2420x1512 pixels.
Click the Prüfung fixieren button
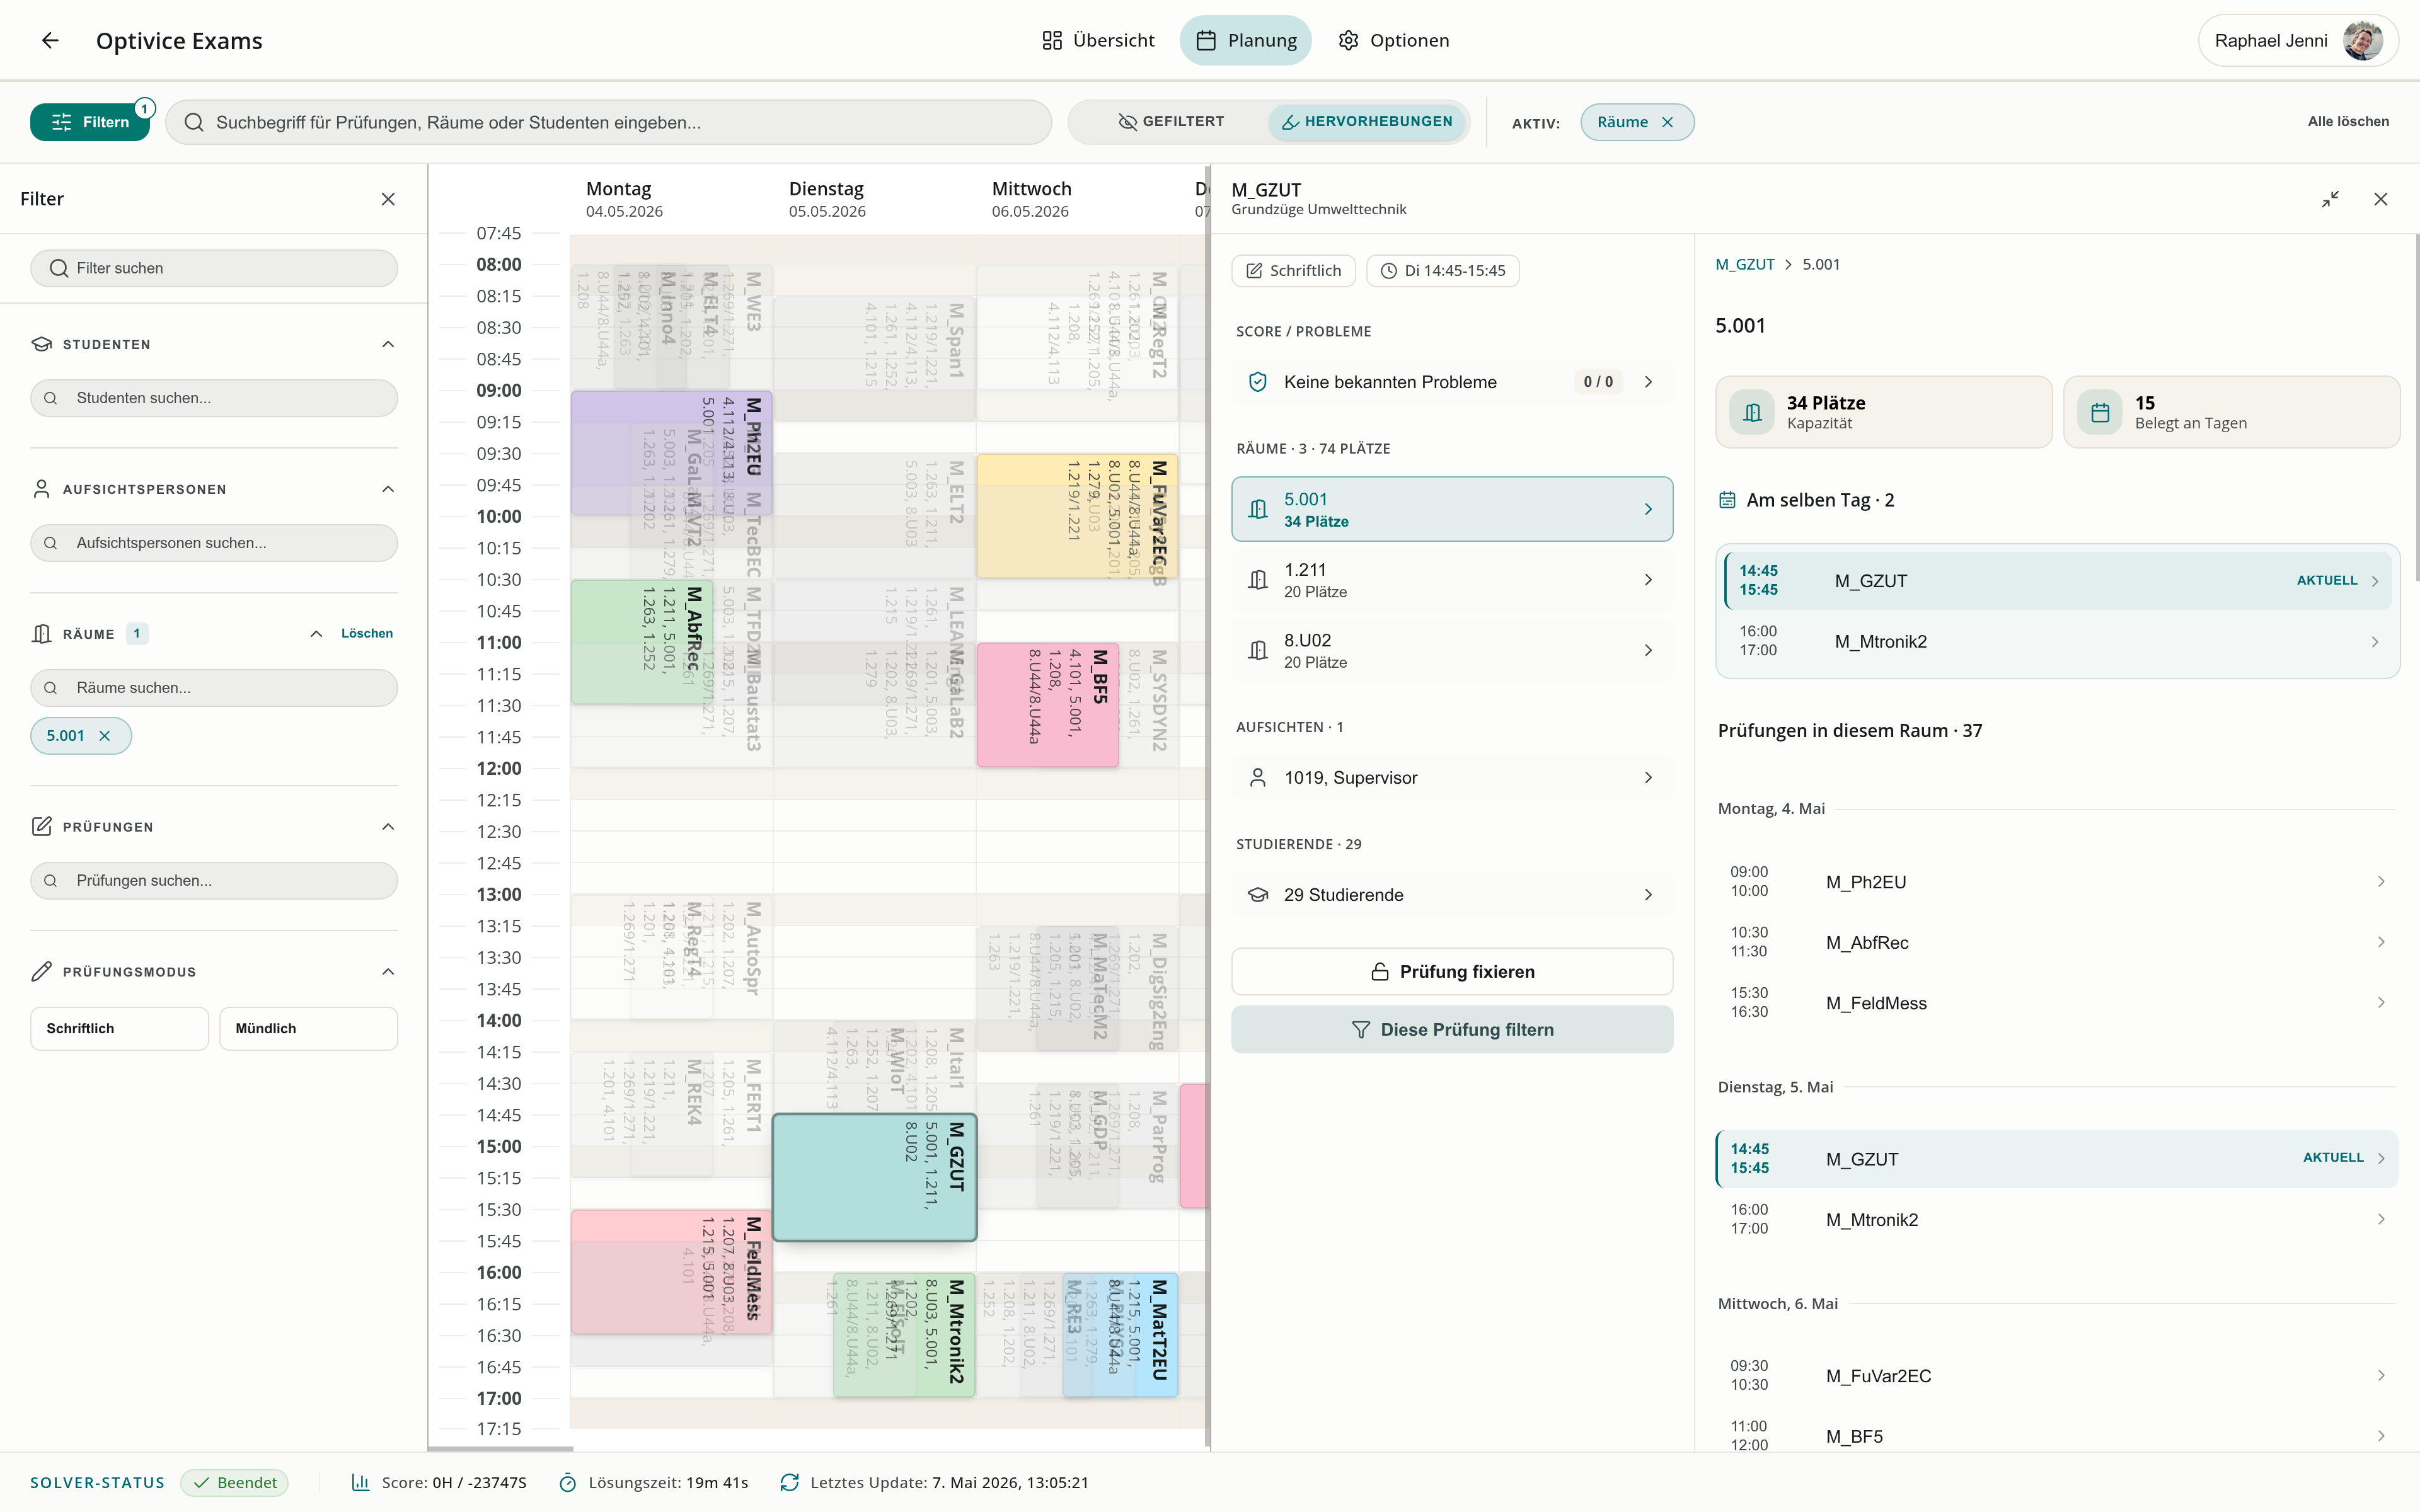tap(1451, 971)
